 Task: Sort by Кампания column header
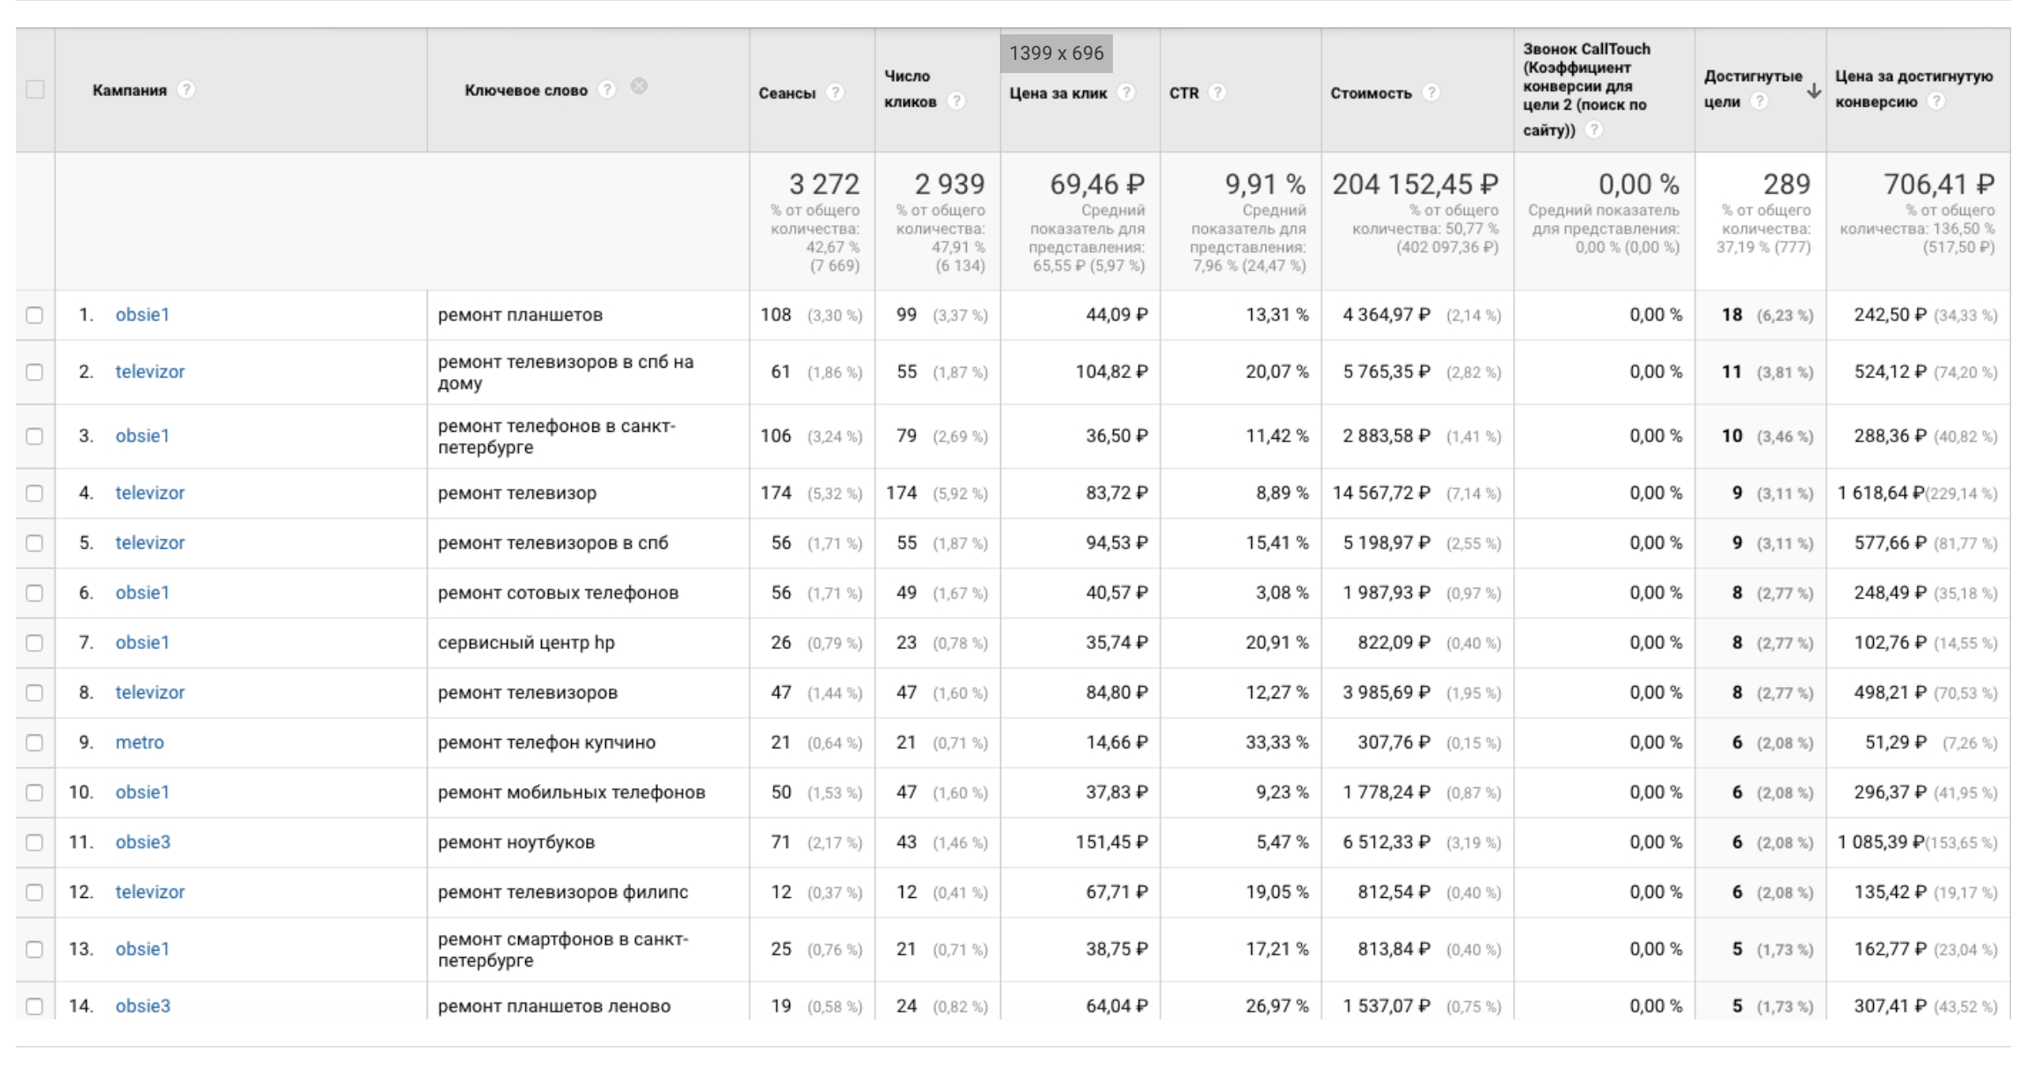click(129, 90)
